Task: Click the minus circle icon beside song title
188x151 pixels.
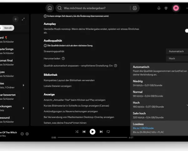Action: point(22,134)
